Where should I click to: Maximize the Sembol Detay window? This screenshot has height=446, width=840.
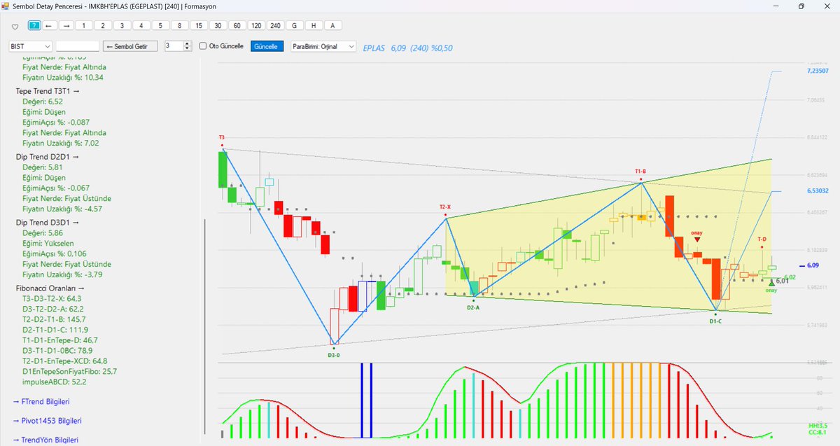tap(801, 6)
